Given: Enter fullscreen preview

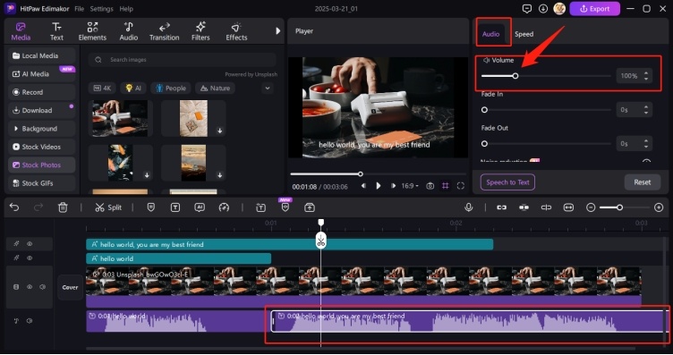Looking at the screenshot, I should pos(461,186).
